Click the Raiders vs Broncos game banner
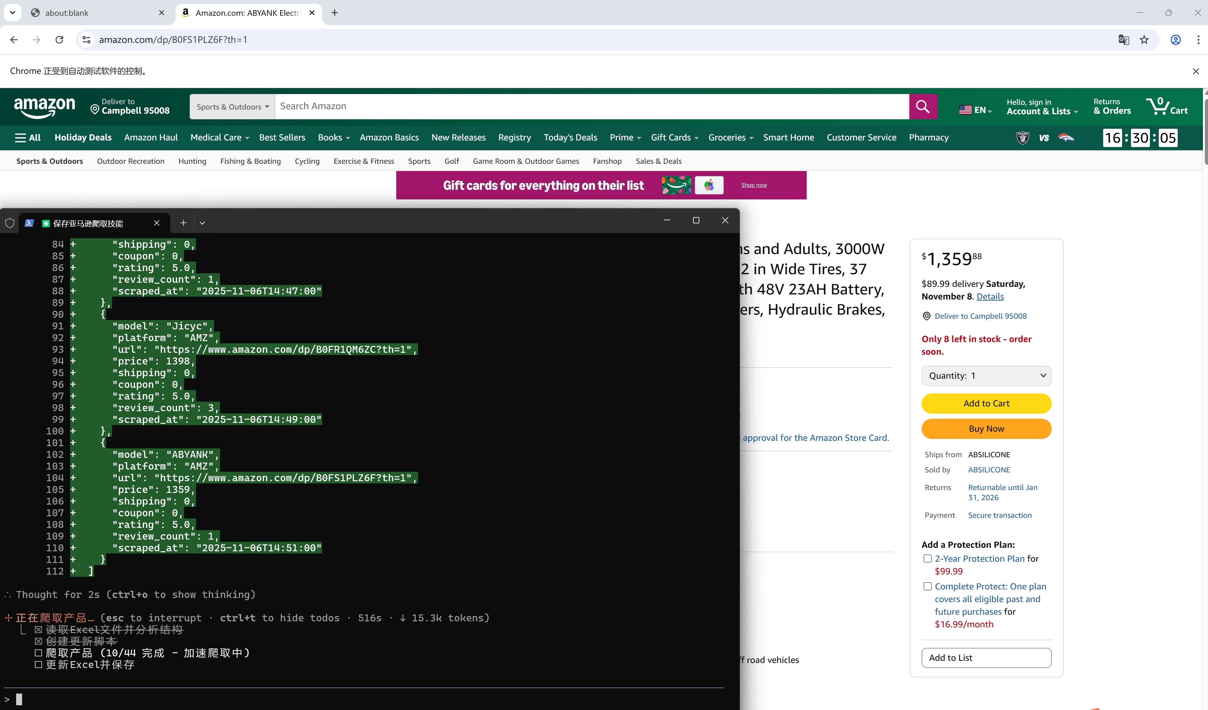Screen dimensions: 1208x710 1045,138
